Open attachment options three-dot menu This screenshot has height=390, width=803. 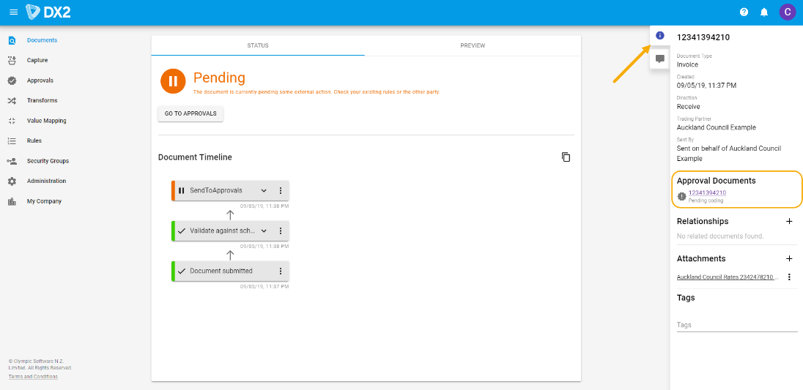point(789,277)
